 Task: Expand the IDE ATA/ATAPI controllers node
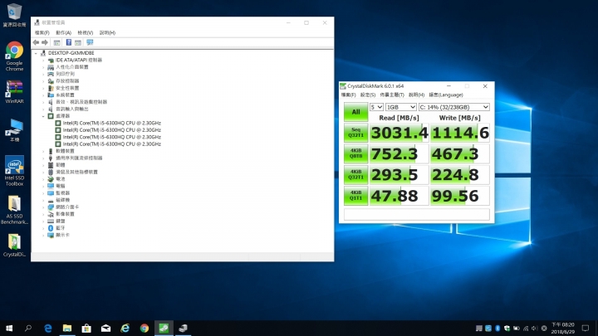tap(43, 61)
